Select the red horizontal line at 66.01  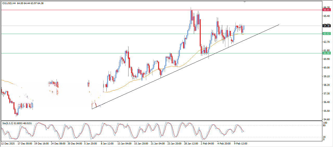click(104, 10)
